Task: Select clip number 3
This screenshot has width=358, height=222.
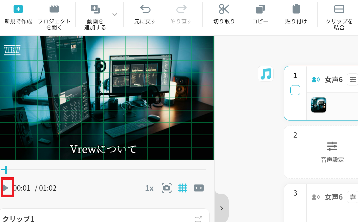Action: 295,193
